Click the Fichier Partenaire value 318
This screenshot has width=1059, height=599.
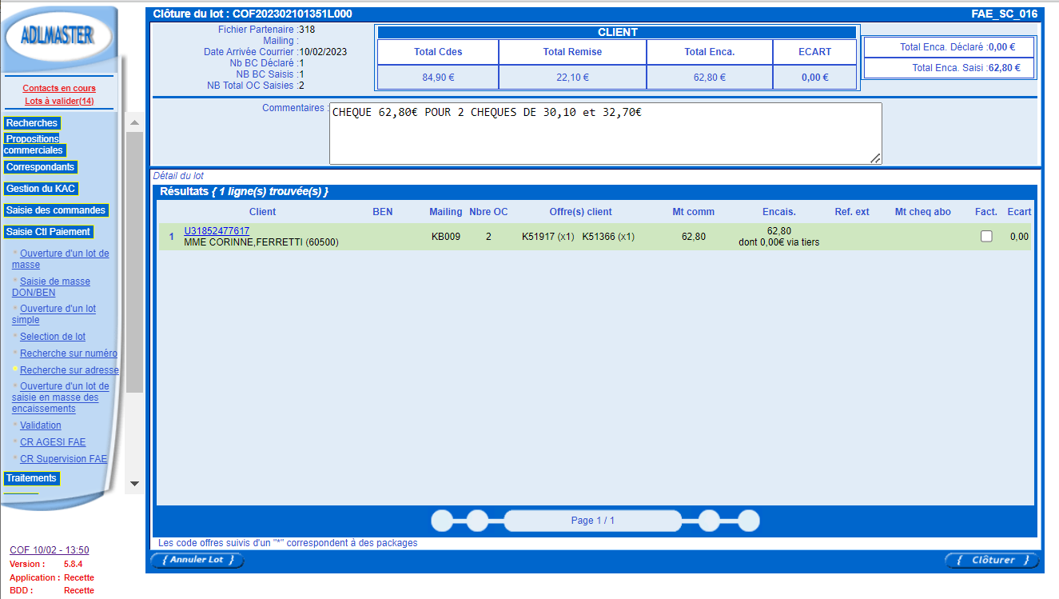point(307,30)
